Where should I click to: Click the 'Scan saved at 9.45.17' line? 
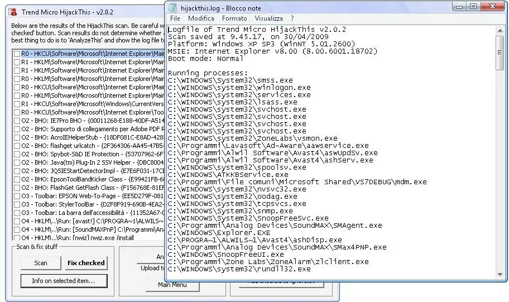pyautogui.click(x=248, y=37)
